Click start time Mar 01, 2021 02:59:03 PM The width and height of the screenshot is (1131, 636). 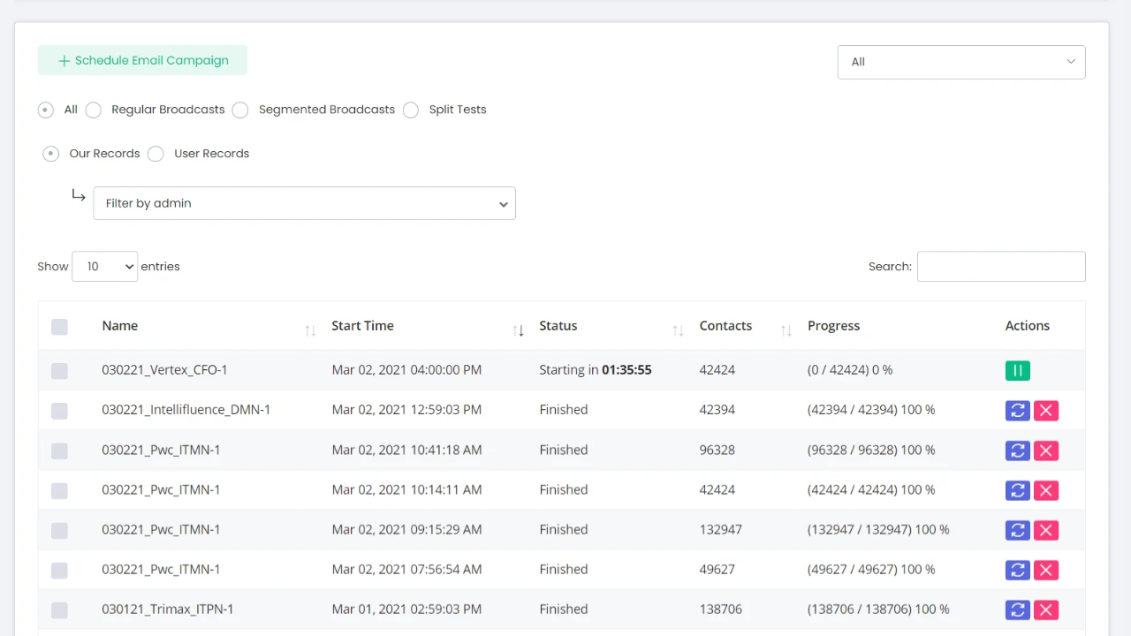tap(406, 609)
